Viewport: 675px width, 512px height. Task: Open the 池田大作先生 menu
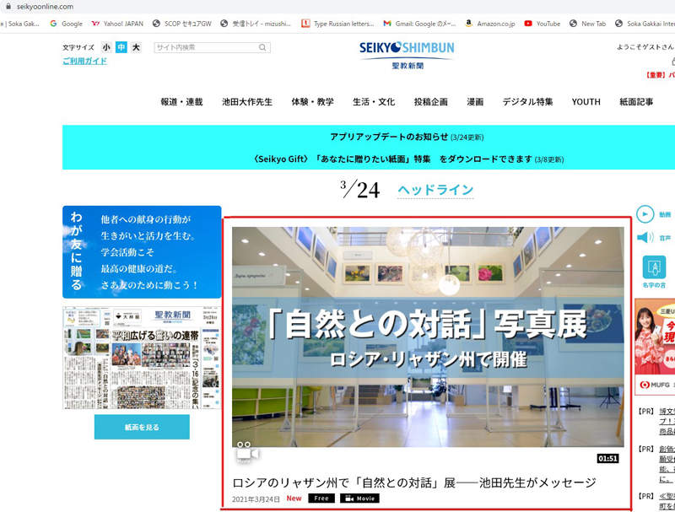[x=247, y=102]
